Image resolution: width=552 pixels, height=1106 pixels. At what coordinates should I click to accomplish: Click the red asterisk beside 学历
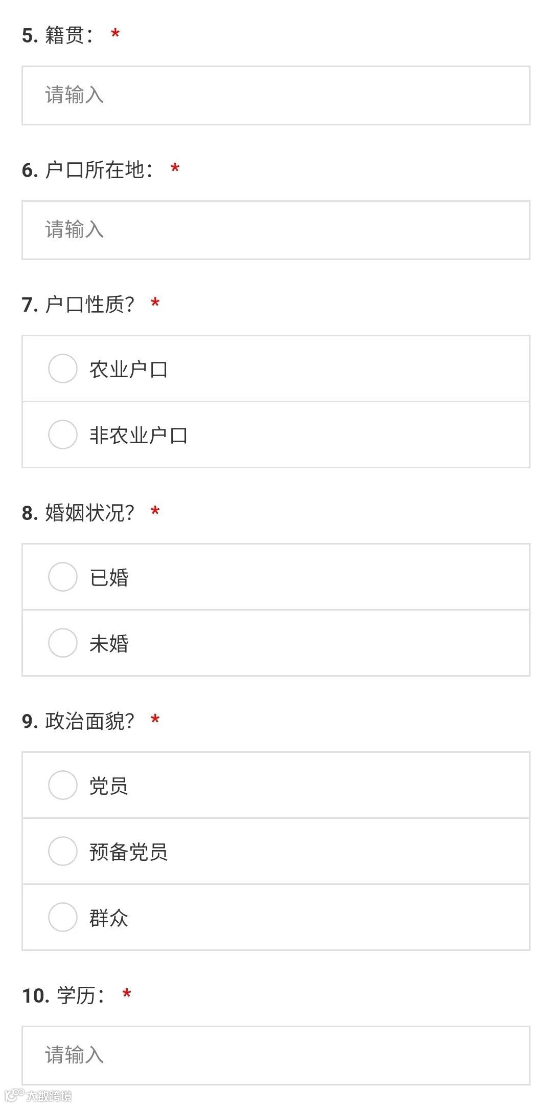point(127,994)
